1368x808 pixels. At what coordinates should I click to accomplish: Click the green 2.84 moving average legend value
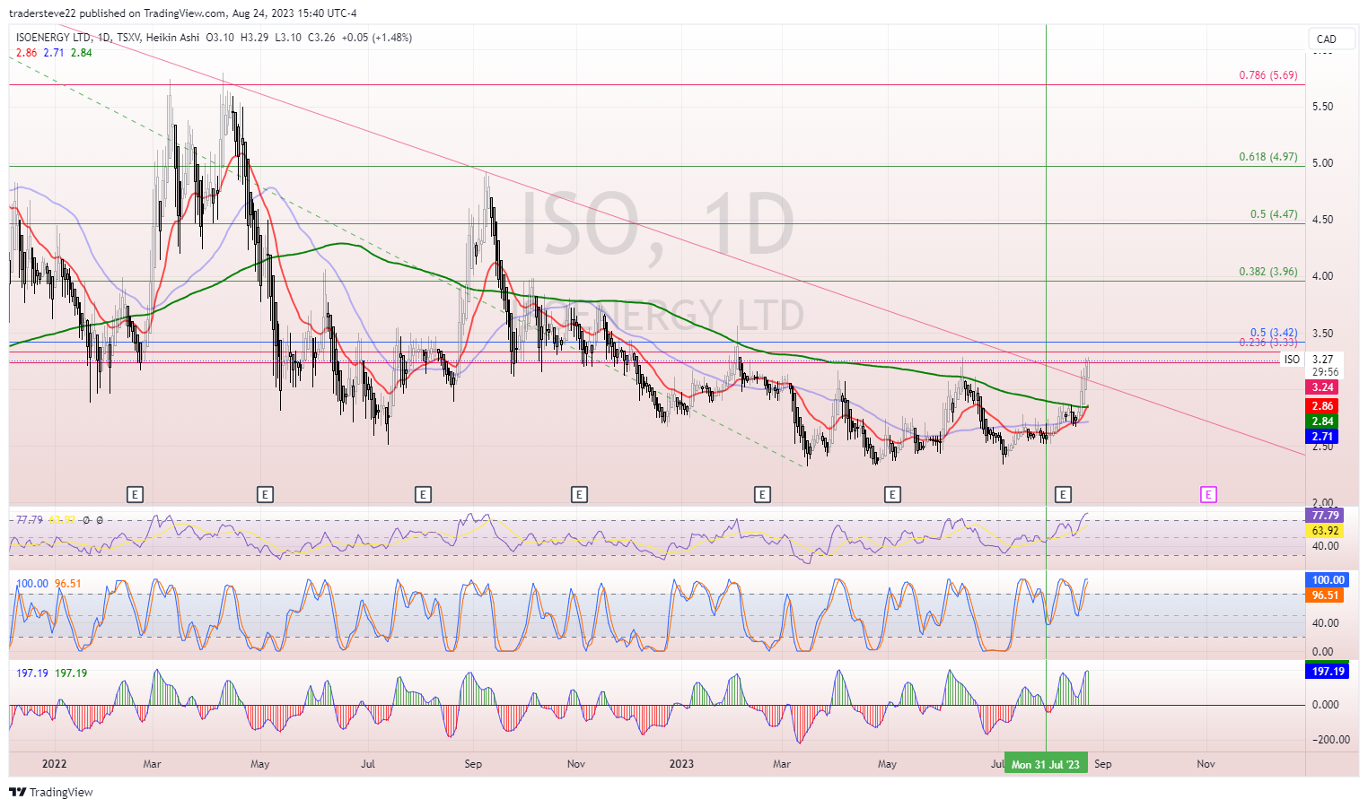pyautogui.click(x=81, y=53)
